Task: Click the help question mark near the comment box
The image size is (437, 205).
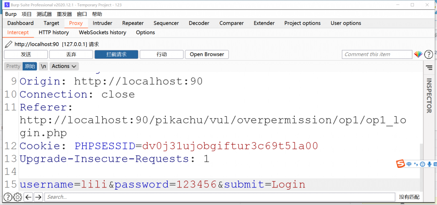Action: (x=428, y=54)
